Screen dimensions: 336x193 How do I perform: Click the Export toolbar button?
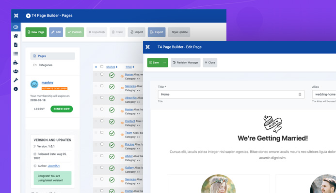(157, 32)
